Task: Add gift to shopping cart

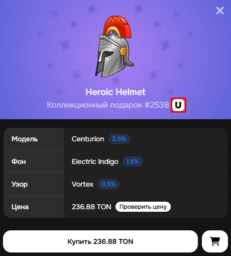Action: click(215, 241)
